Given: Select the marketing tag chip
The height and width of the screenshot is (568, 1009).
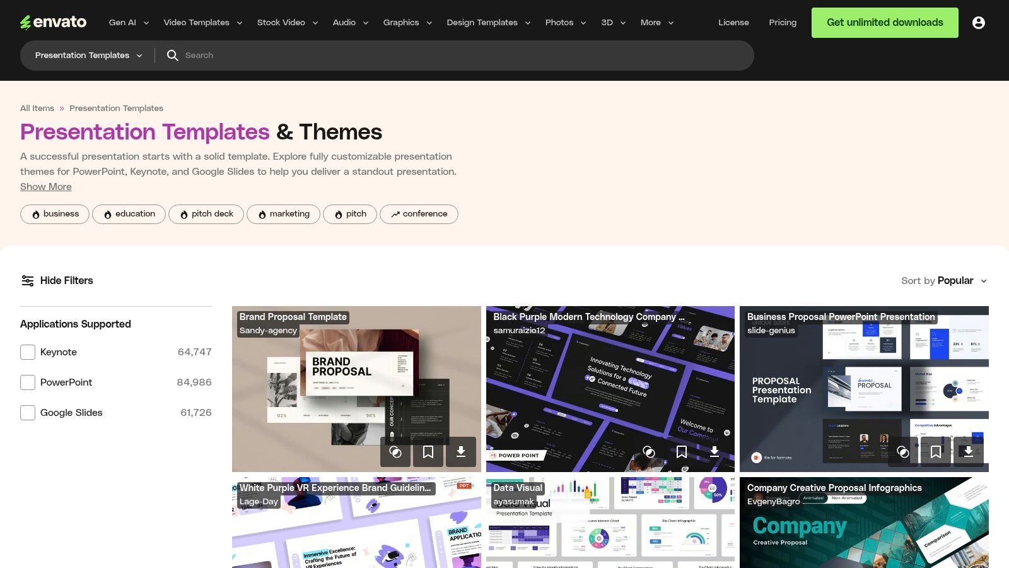Looking at the screenshot, I should click(x=283, y=214).
